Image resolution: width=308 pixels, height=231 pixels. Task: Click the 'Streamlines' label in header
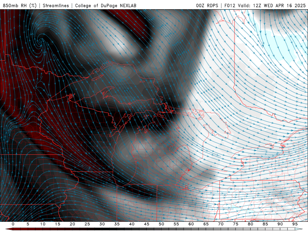pyautogui.click(x=56, y=5)
